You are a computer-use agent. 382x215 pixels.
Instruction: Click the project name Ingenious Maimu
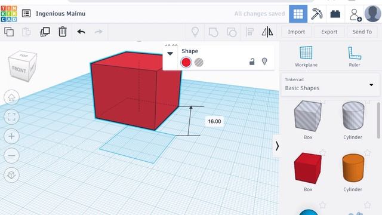pos(61,14)
